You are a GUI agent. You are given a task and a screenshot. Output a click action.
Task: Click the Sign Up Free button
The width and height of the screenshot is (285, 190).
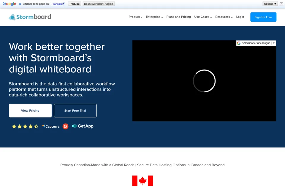pyautogui.click(x=263, y=17)
